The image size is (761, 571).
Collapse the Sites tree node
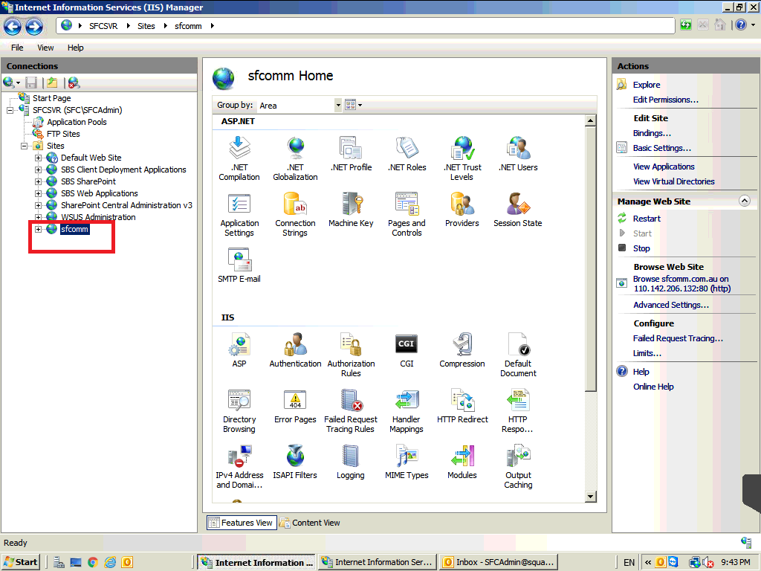coord(25,146)
